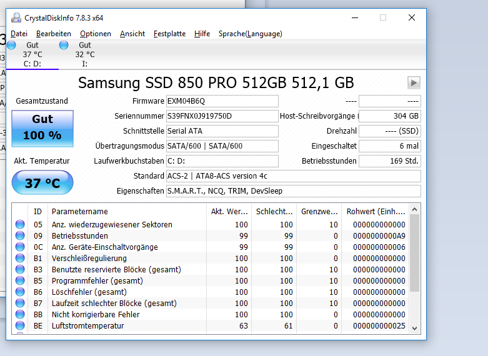
Task: Select the I: drive status circle
Action: click(x=64, y=45)
